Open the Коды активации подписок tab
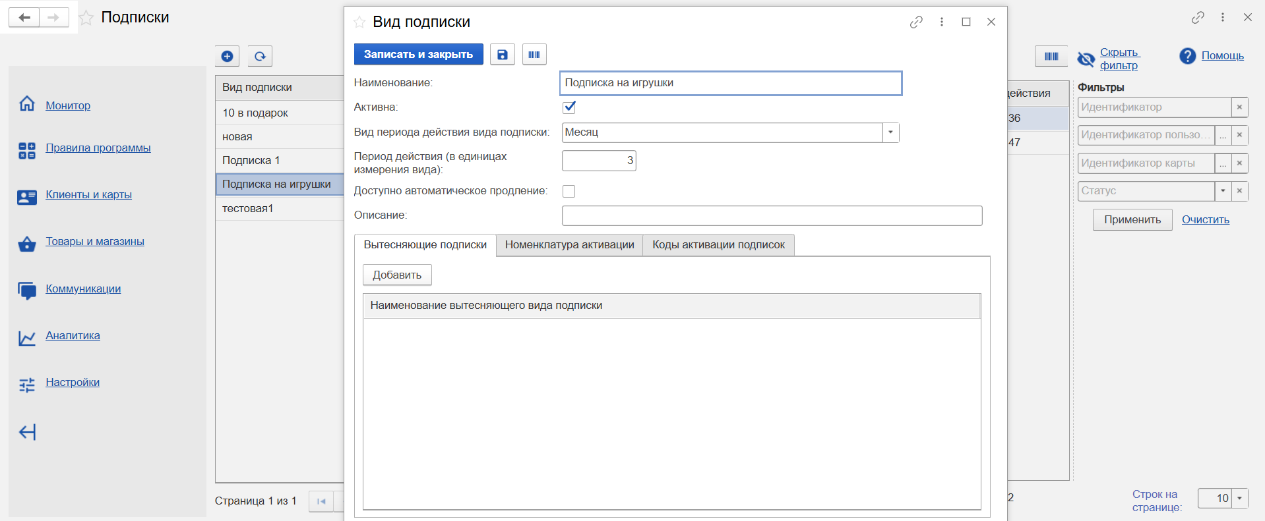 (718, 245)
